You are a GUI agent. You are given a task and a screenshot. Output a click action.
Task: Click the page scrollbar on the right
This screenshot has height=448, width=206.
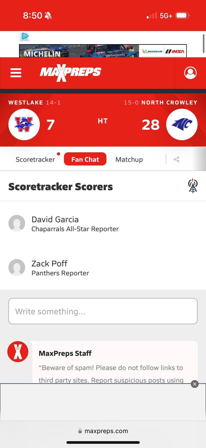pos(204,43)
